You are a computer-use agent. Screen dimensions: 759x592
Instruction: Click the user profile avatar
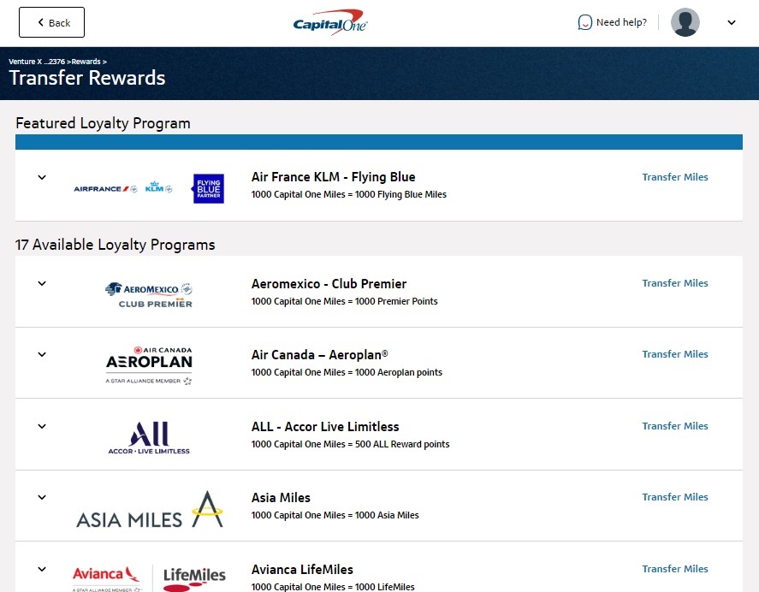pyautogui.click(x=685, y=22)
